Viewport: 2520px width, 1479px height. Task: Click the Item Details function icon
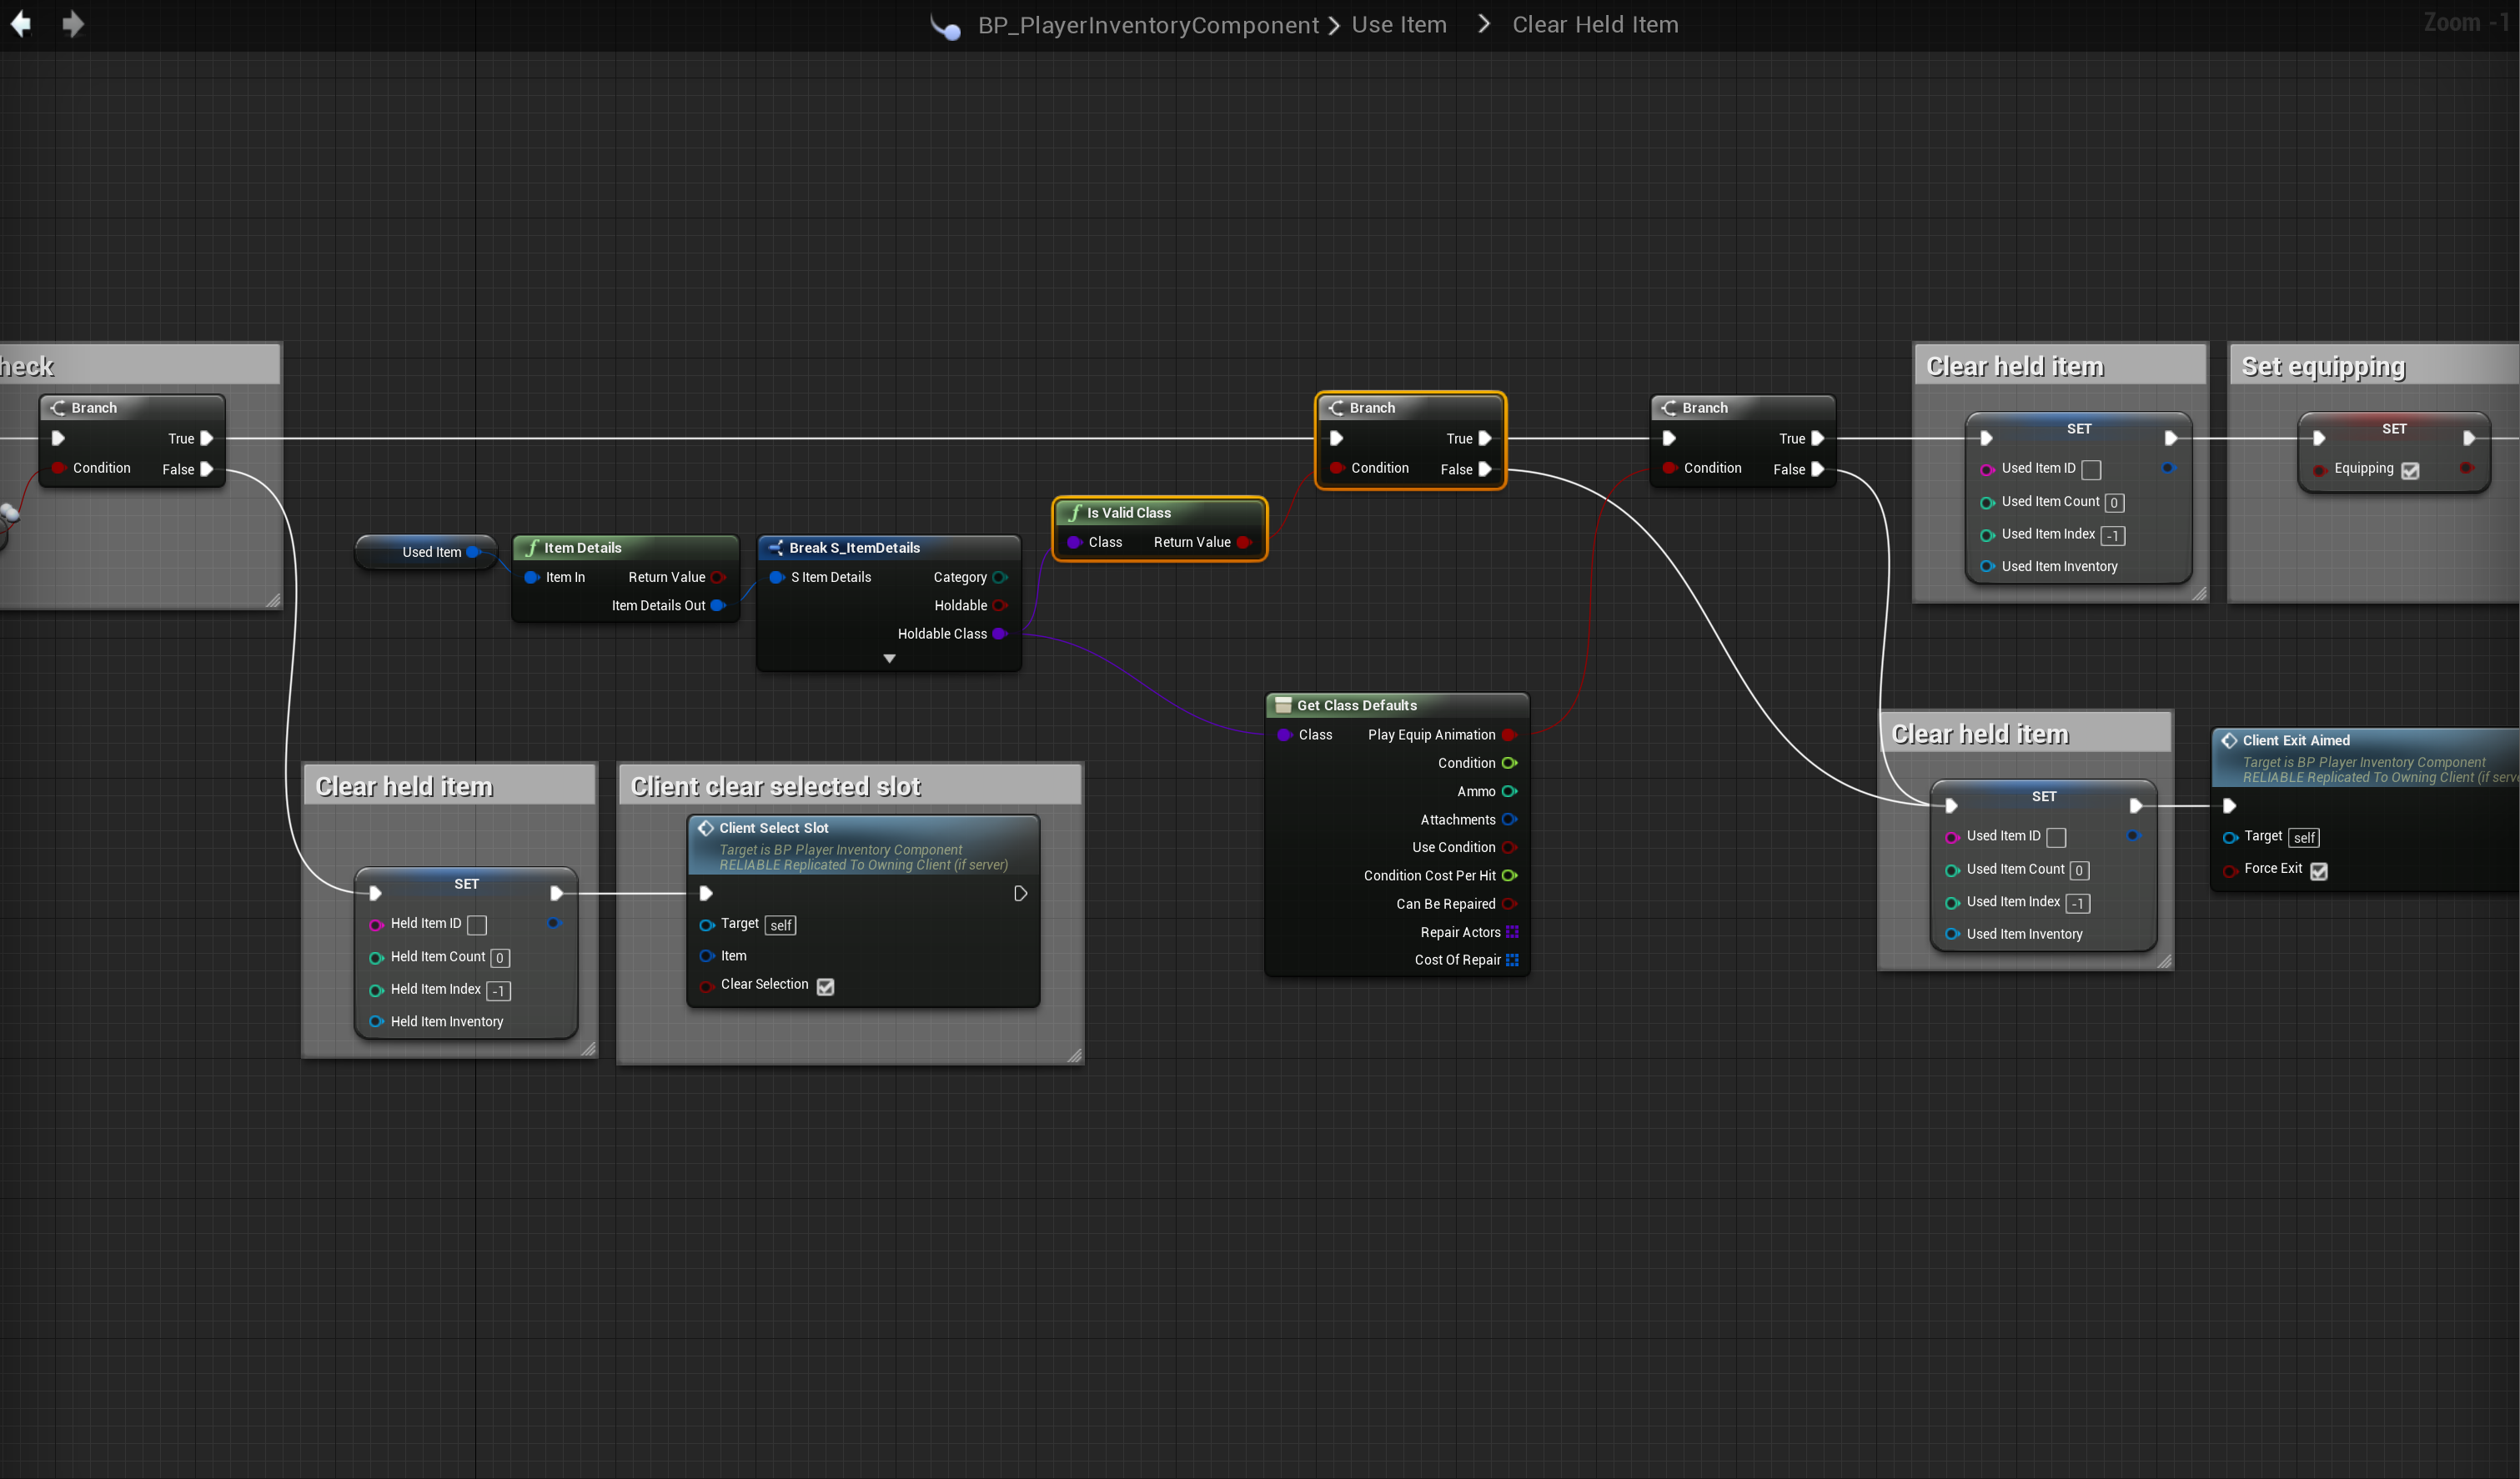coord(531,548)
